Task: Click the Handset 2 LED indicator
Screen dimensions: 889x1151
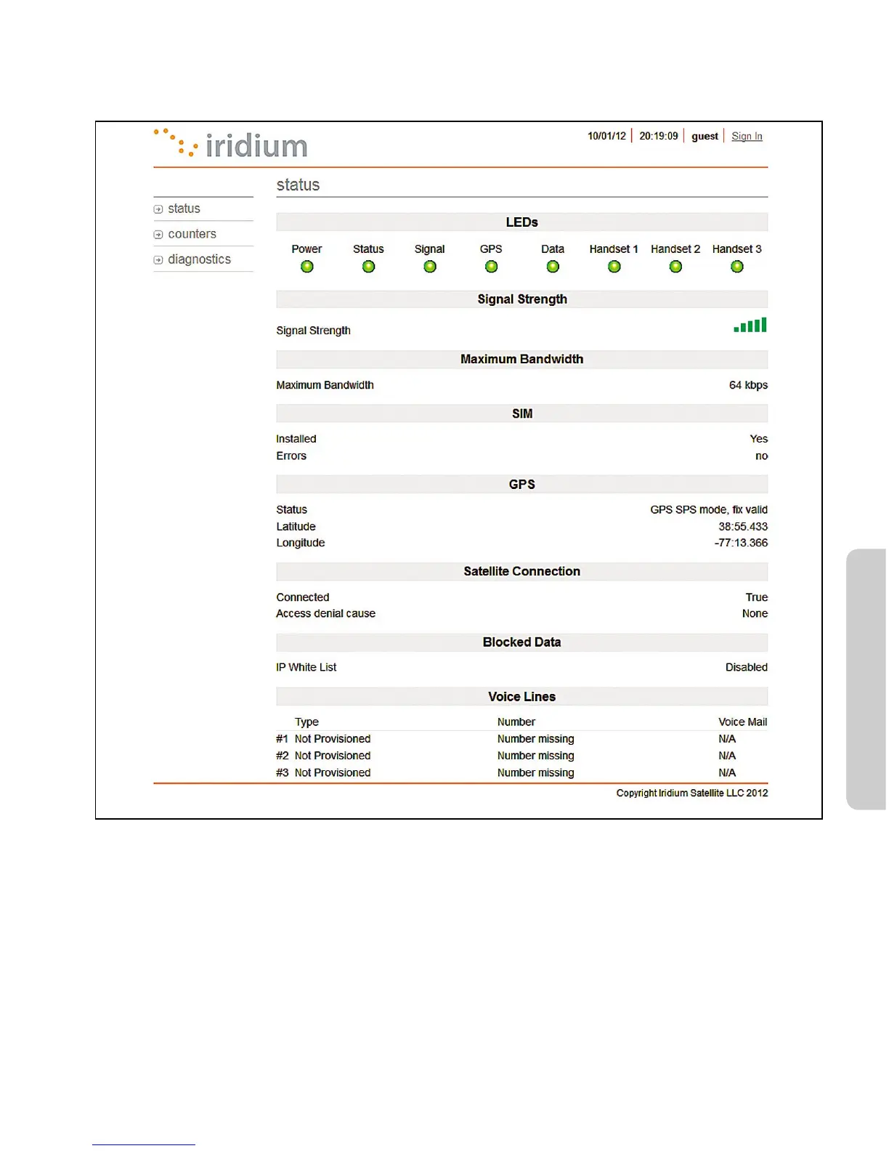Action: (675, 267)
